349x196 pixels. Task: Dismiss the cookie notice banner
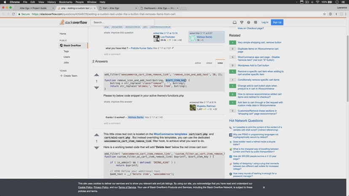click(264, 187)
